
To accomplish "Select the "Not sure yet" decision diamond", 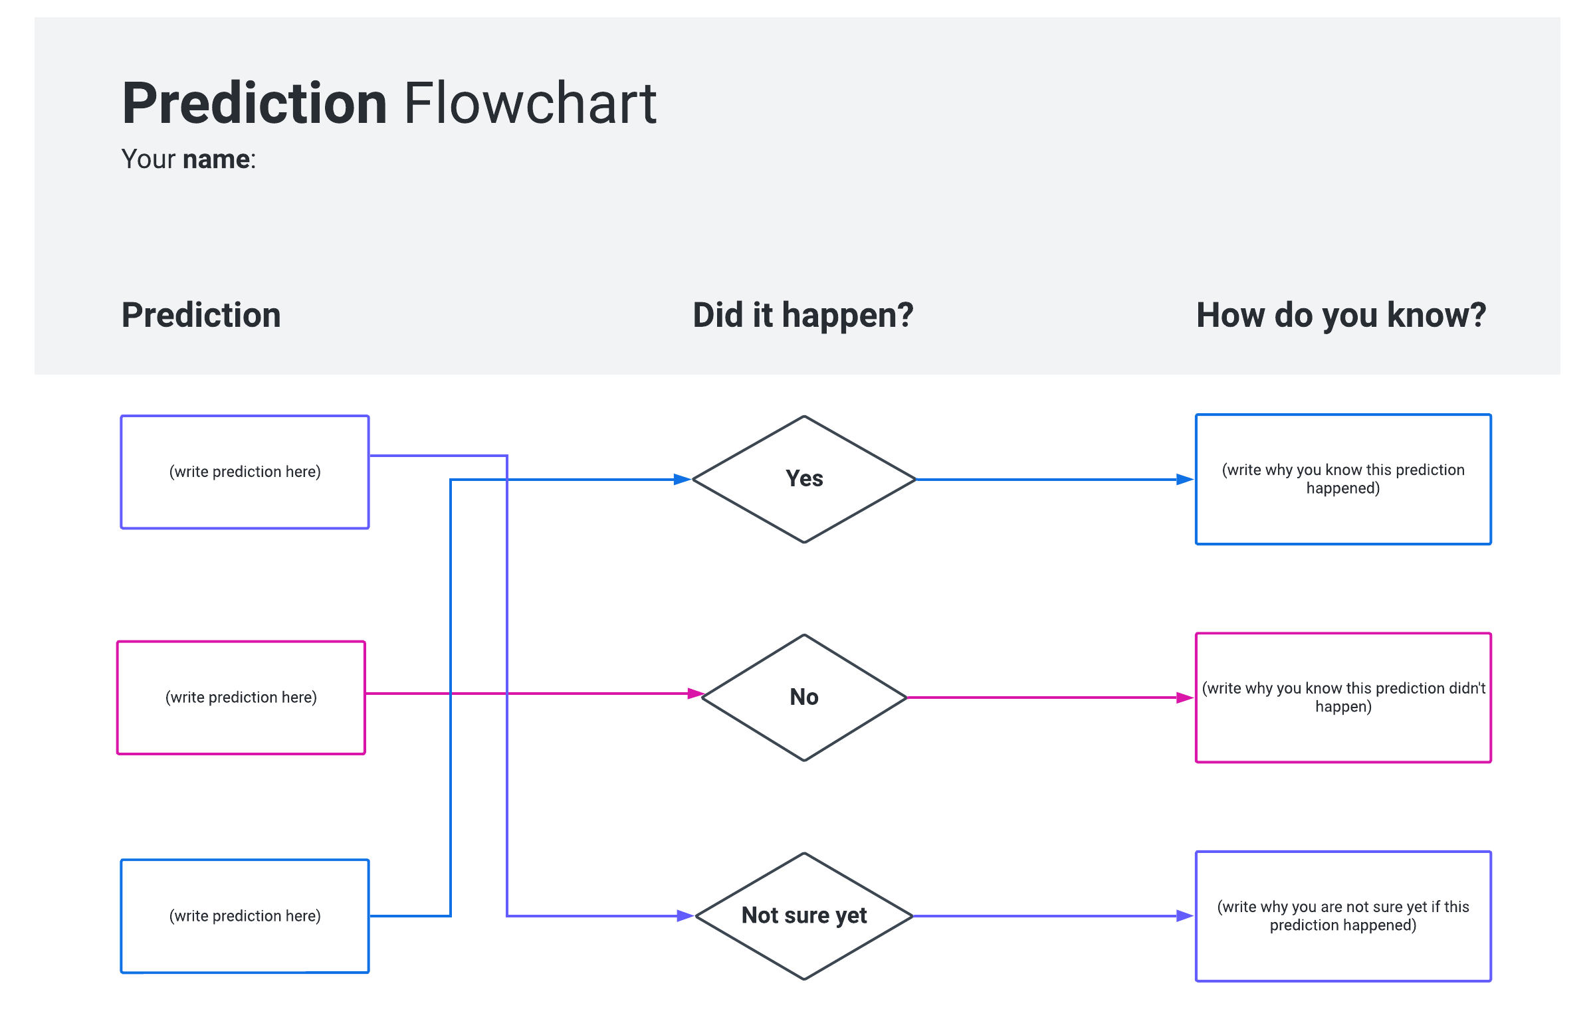I will click(x=804, y=917).
